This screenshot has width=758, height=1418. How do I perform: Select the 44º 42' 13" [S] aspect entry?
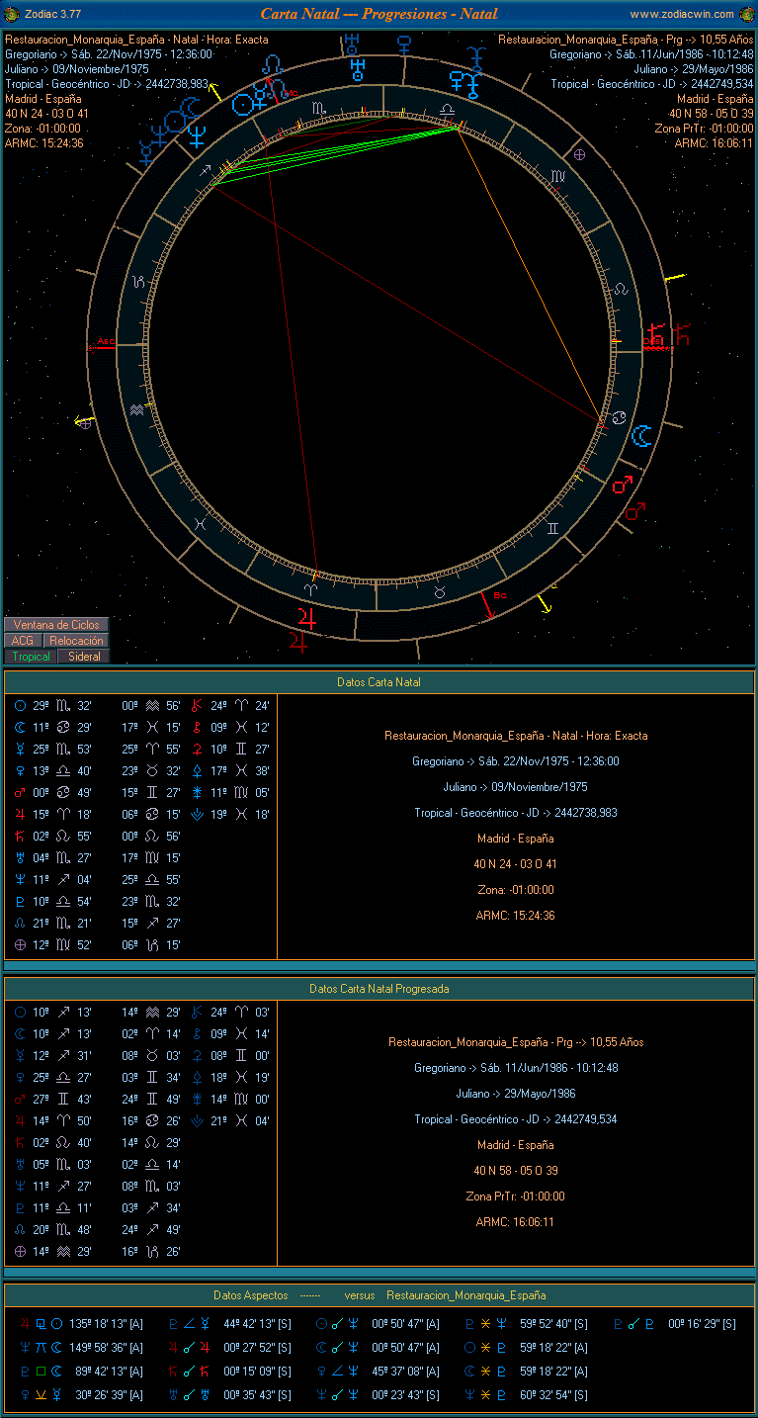point(229,1324)
